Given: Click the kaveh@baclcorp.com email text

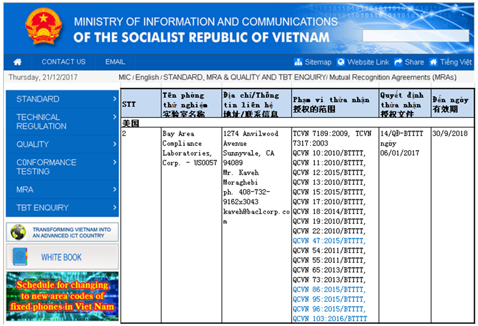Looking at the screenshot, I should 256,217.
